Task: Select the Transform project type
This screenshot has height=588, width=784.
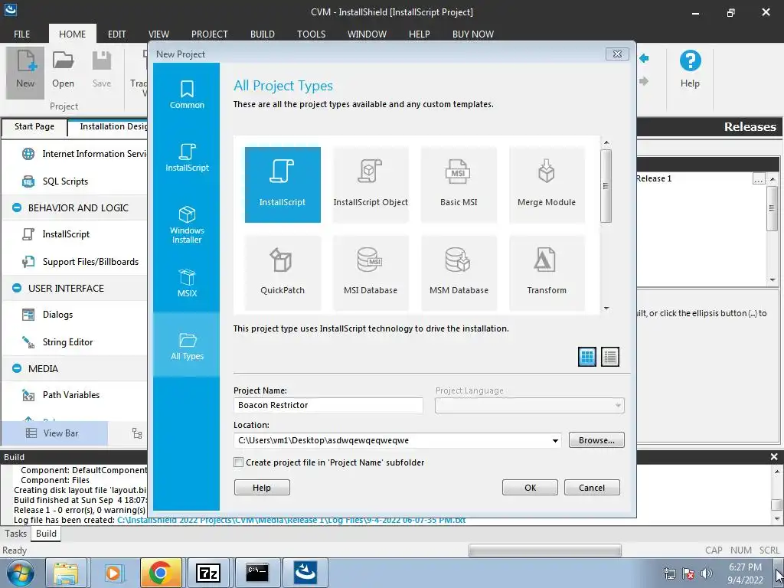Action: click(x=547, y=273)
